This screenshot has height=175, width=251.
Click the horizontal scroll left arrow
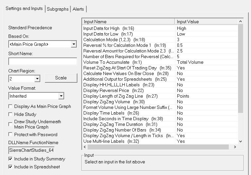tap(85, 147)
